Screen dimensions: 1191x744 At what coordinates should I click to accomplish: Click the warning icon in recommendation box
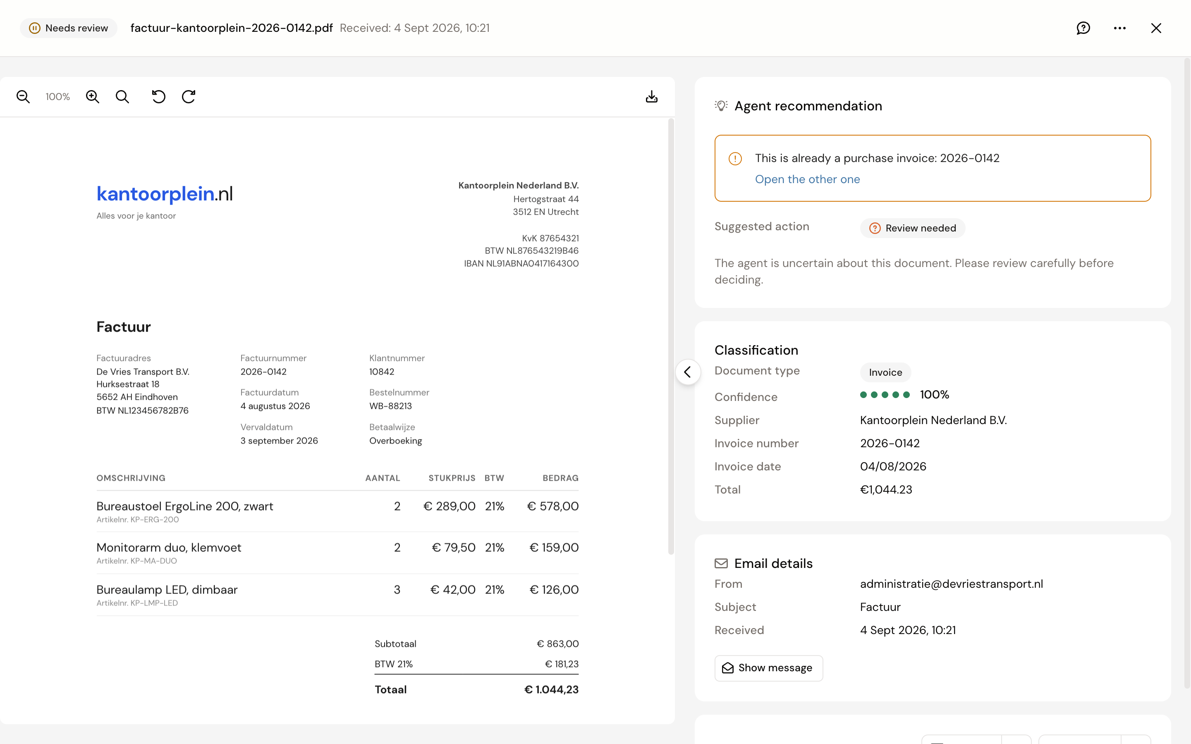[x=735, y=158]
